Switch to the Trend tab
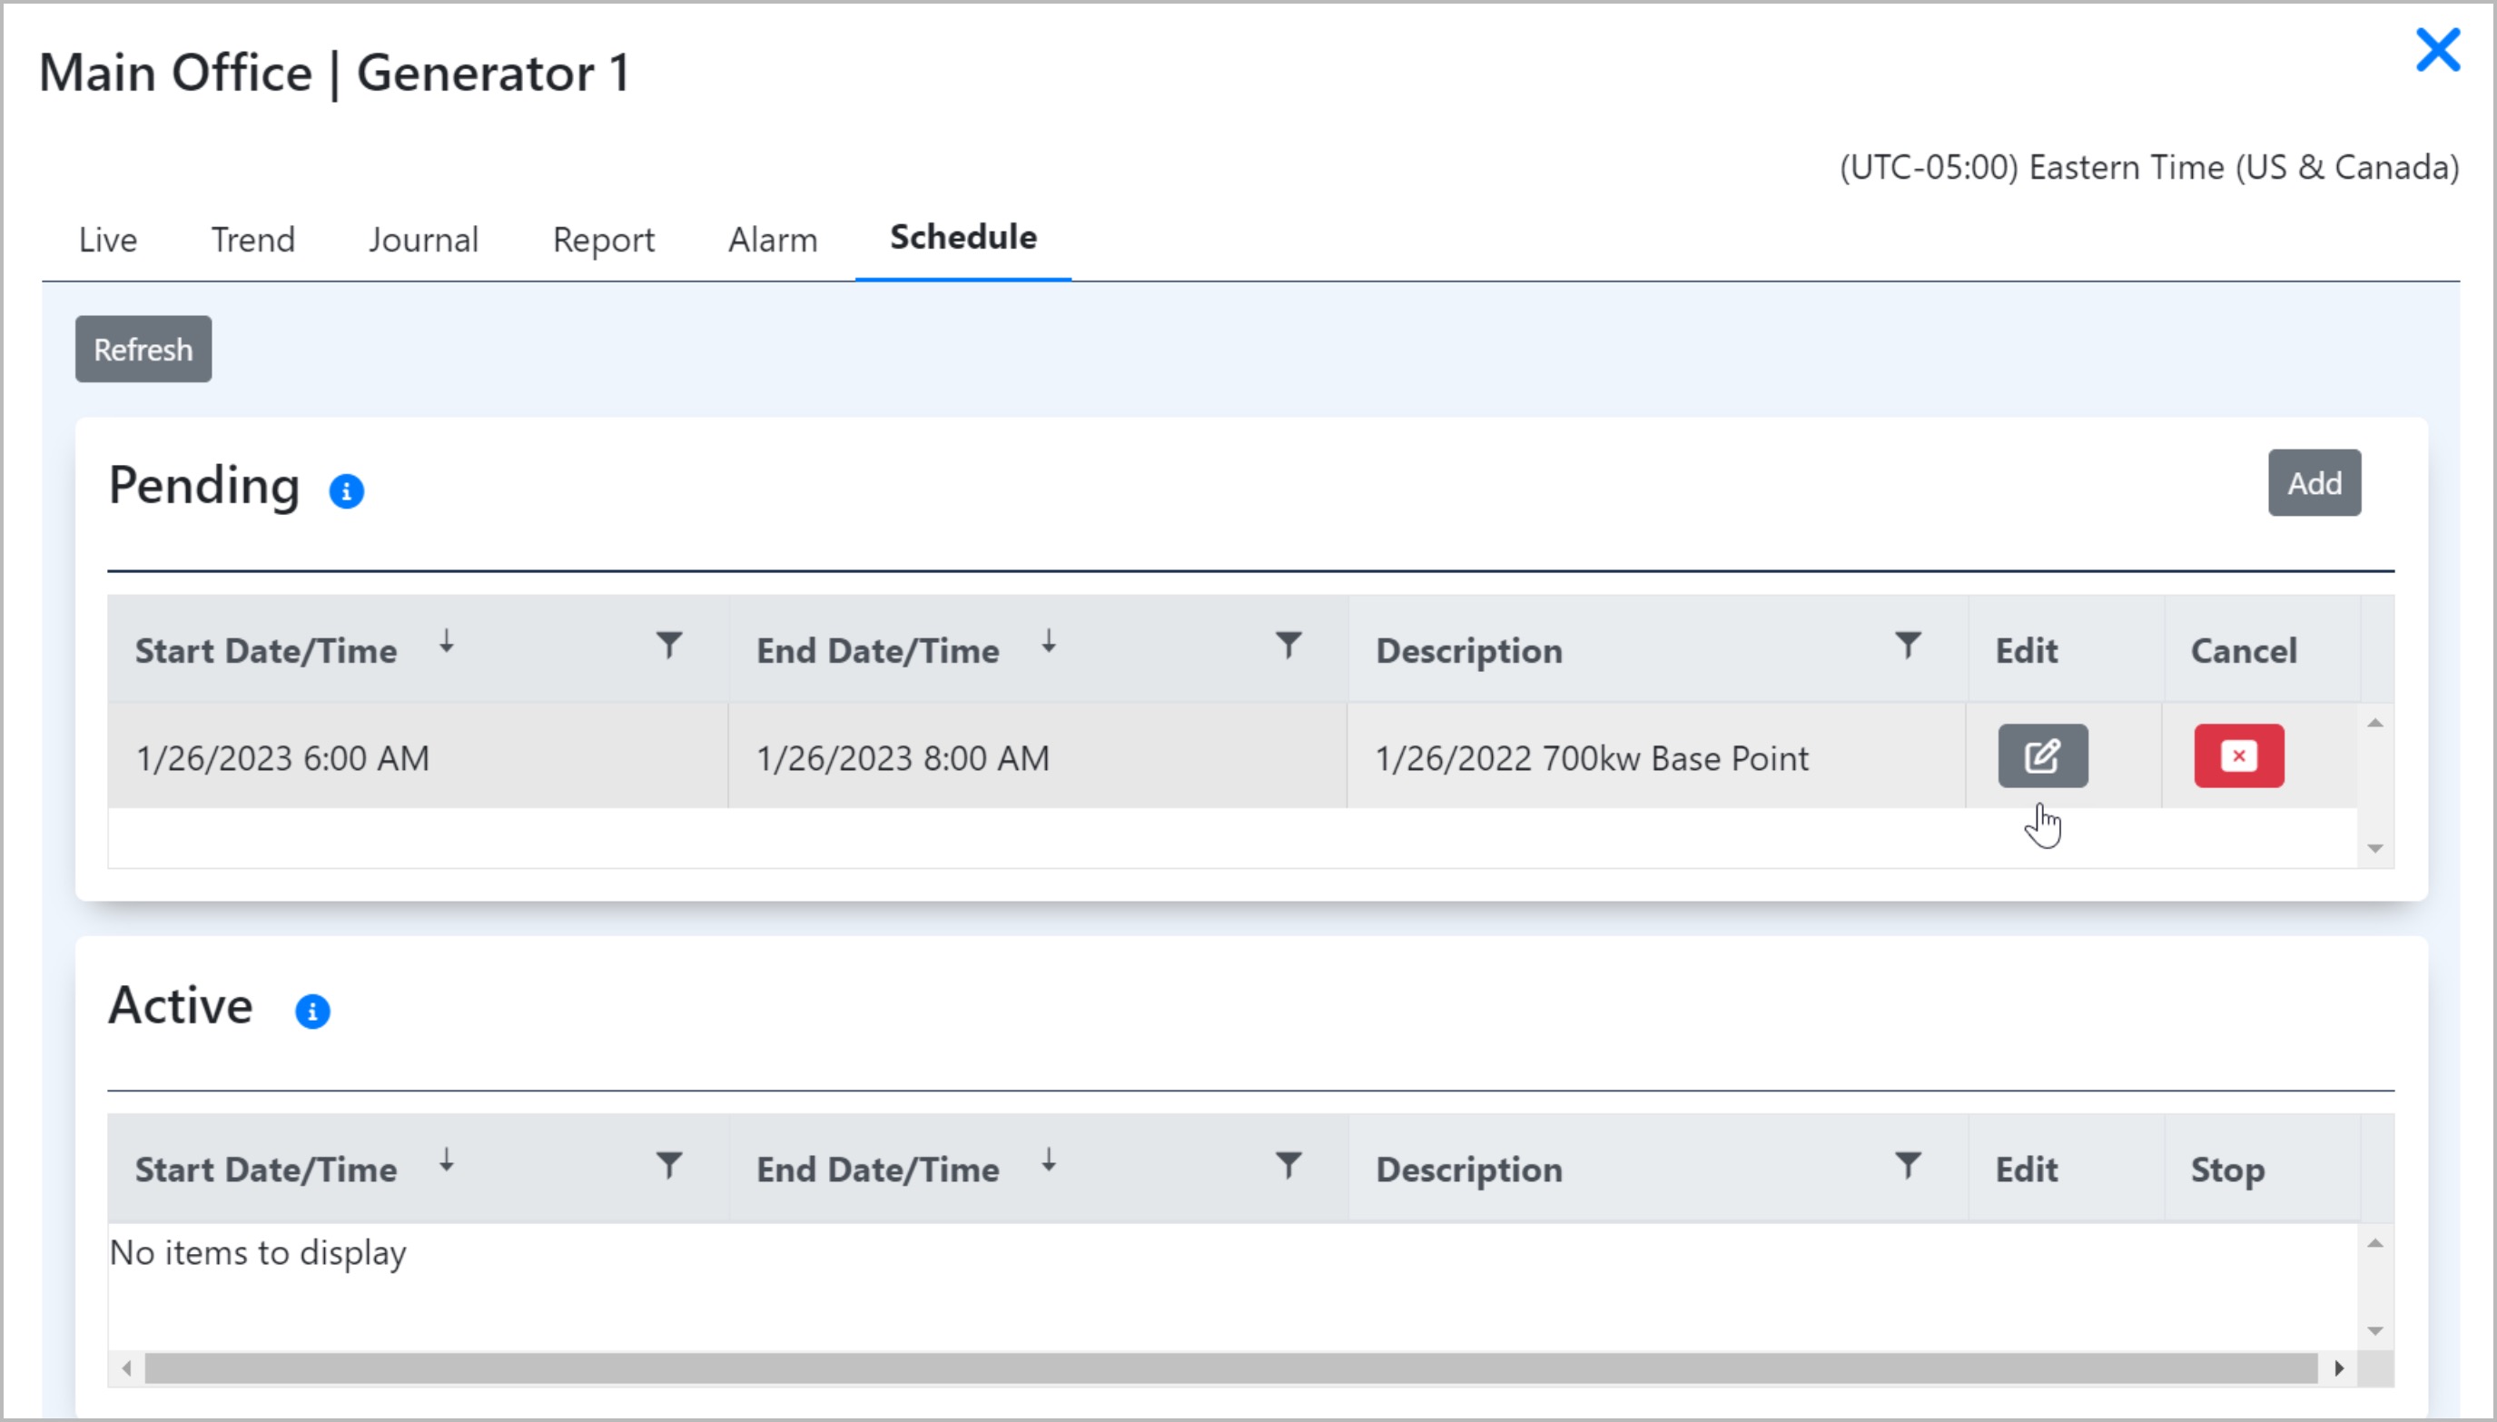Viewport: 2497px width, 1422px height. coord(253,241)
